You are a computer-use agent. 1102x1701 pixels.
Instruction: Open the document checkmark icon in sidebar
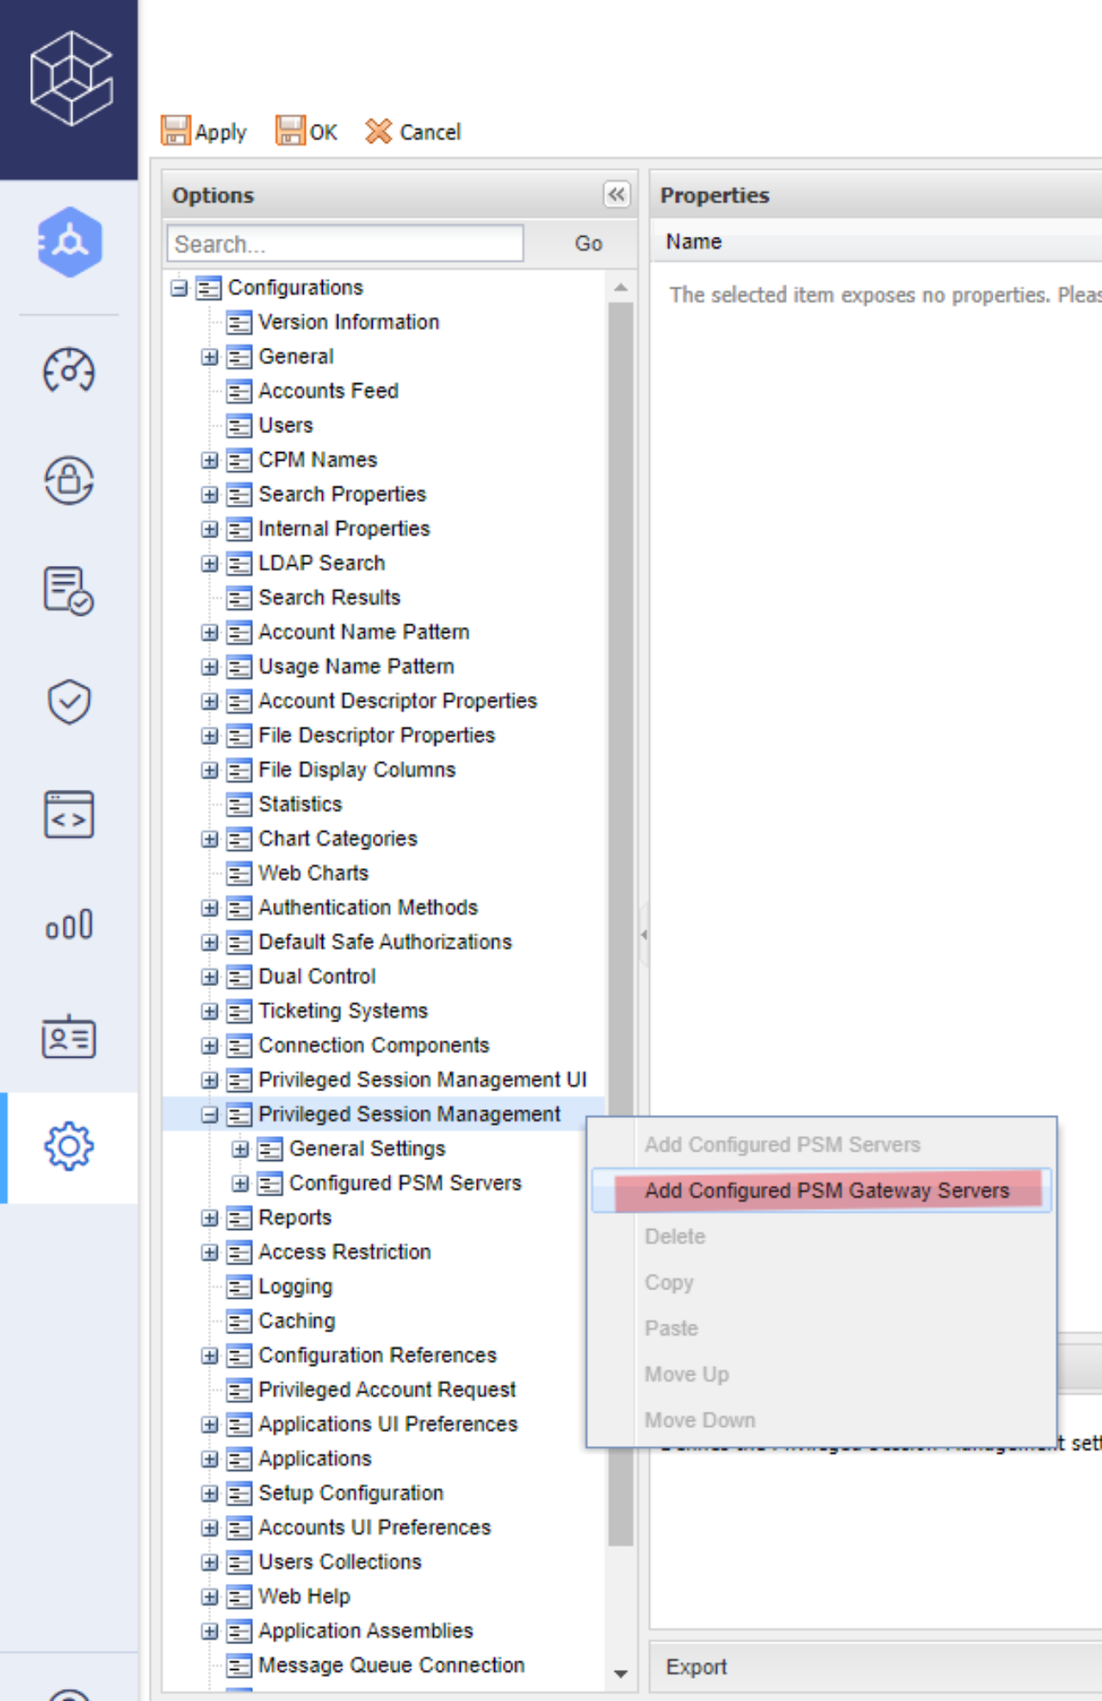click(69, 591)
